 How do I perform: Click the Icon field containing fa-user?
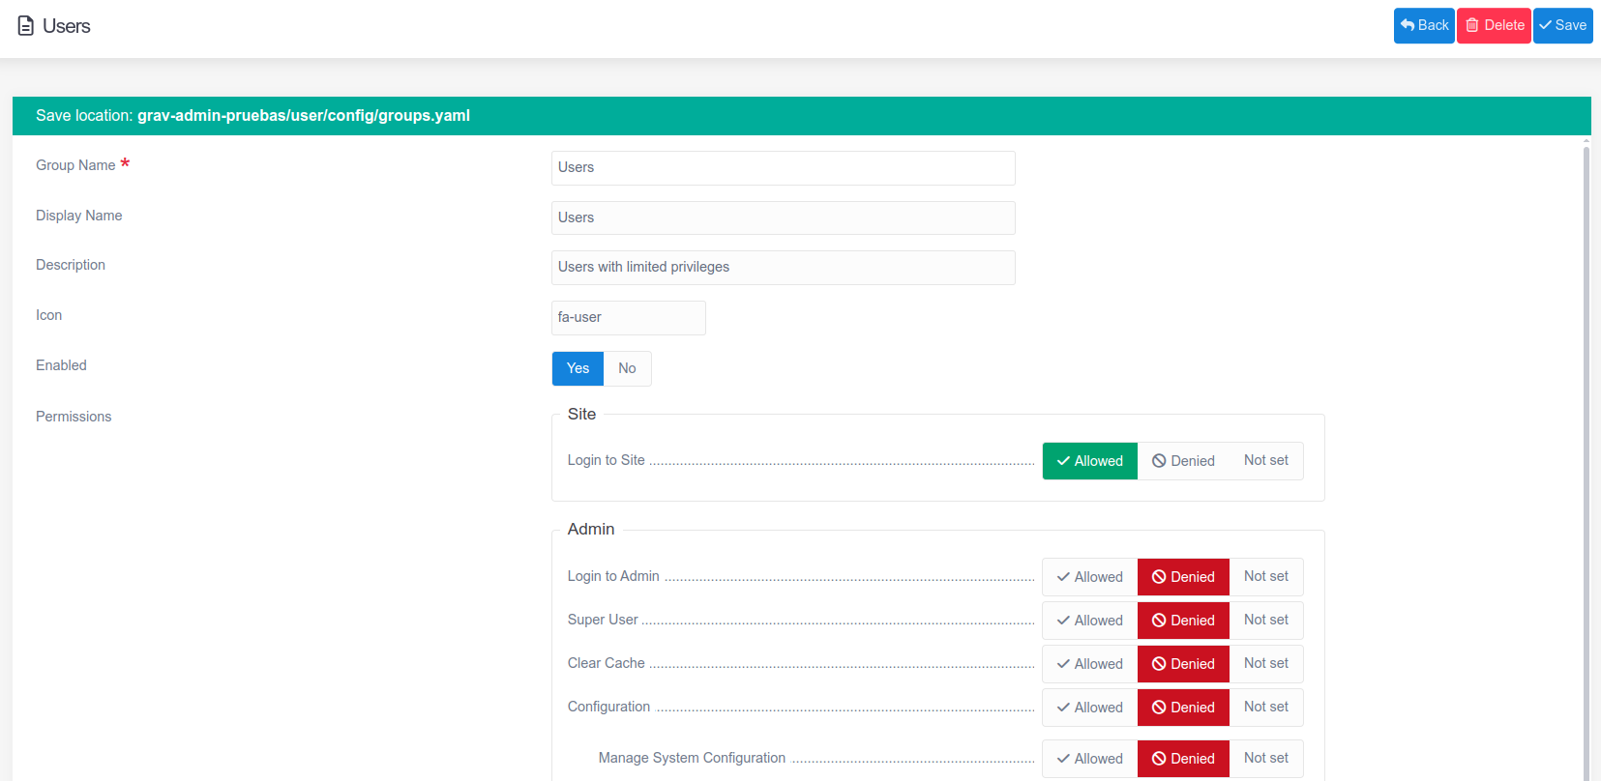click(x=628, y=318)
